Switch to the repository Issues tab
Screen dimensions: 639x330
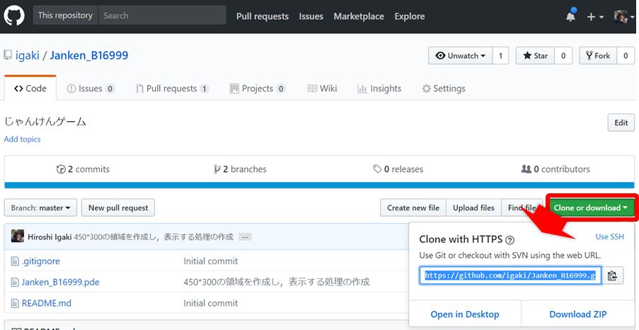91,89
